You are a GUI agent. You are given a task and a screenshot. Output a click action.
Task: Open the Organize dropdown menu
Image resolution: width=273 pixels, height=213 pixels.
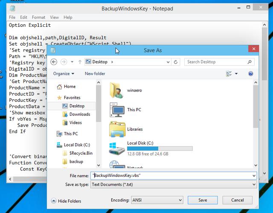pyautogui.click(x=64, y=74)
